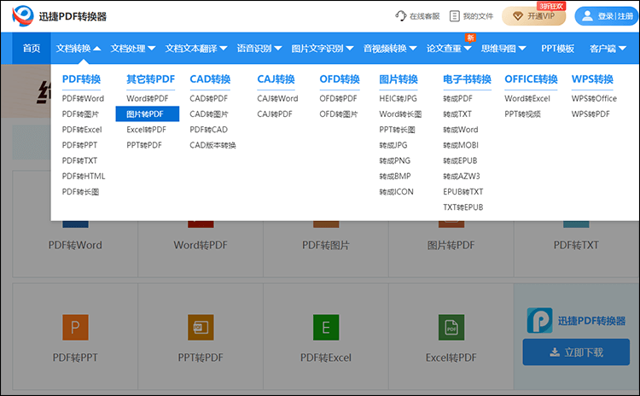The image size is (640, 396).
Task: Select PDF转PPT in the dropdown menu
Action: 79,145
